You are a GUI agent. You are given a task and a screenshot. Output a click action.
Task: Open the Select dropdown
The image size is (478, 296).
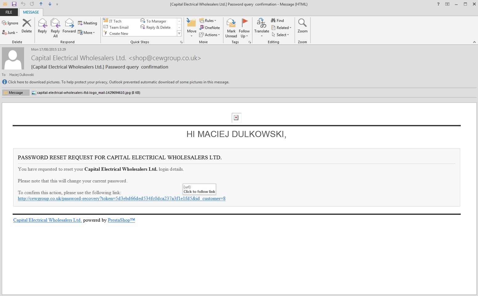coord(280,35)
